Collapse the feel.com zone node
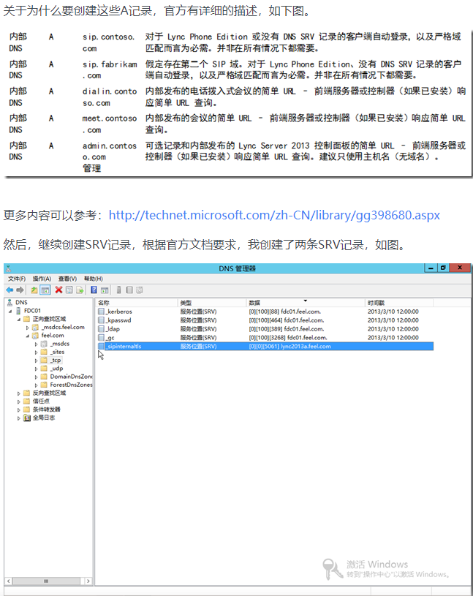 pyautogui.click(x=27, y=336)
